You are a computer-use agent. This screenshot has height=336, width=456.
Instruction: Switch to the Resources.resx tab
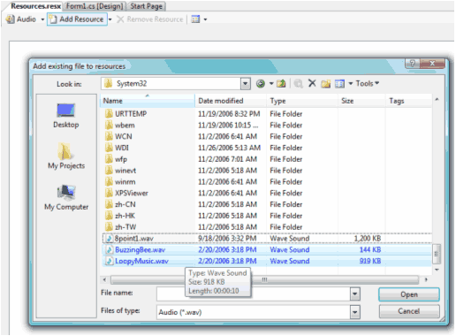tap(35, 6)
